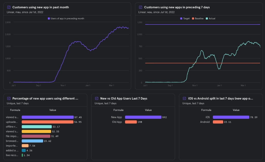Image resolution: width=265 pixels, height=162 pixels.
Task: Click the 'iOS' row label
Action: click(208, 117)
